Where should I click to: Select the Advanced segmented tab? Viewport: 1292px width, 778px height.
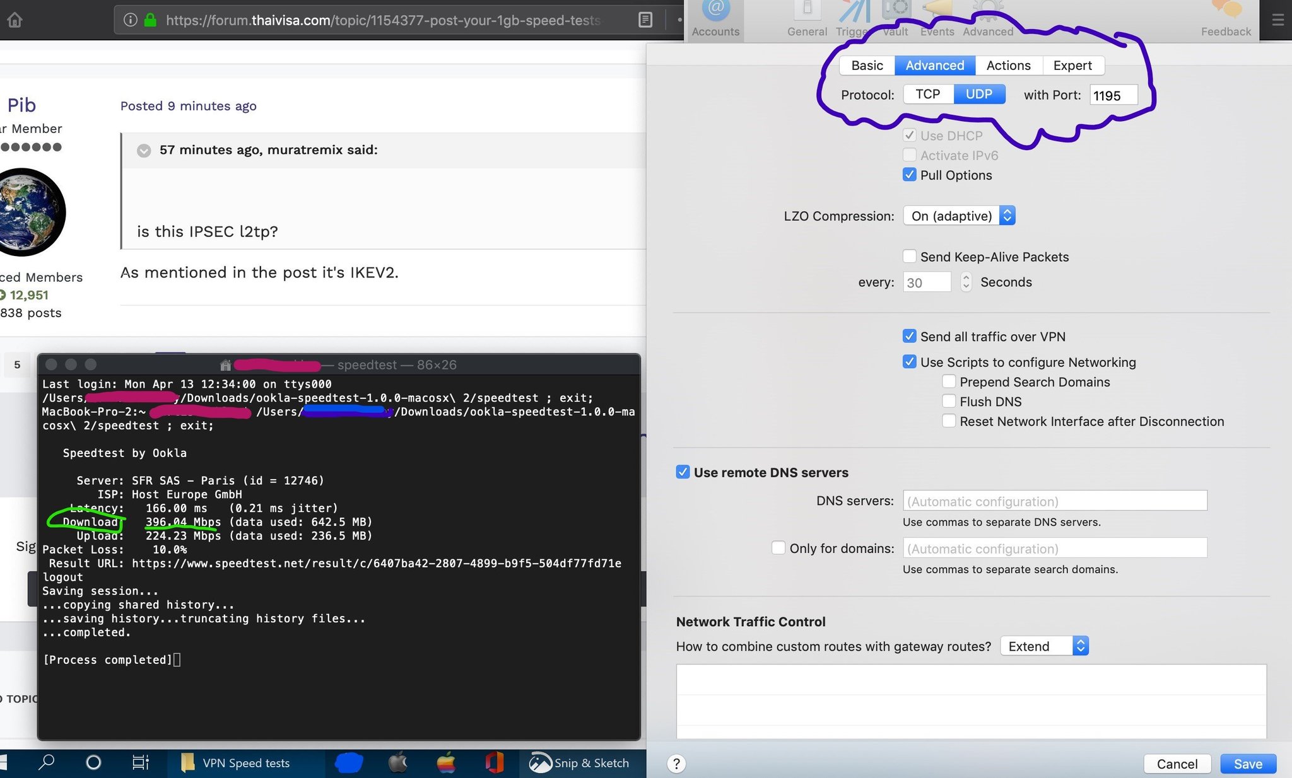pyautogui.click(x=935, y=65)
